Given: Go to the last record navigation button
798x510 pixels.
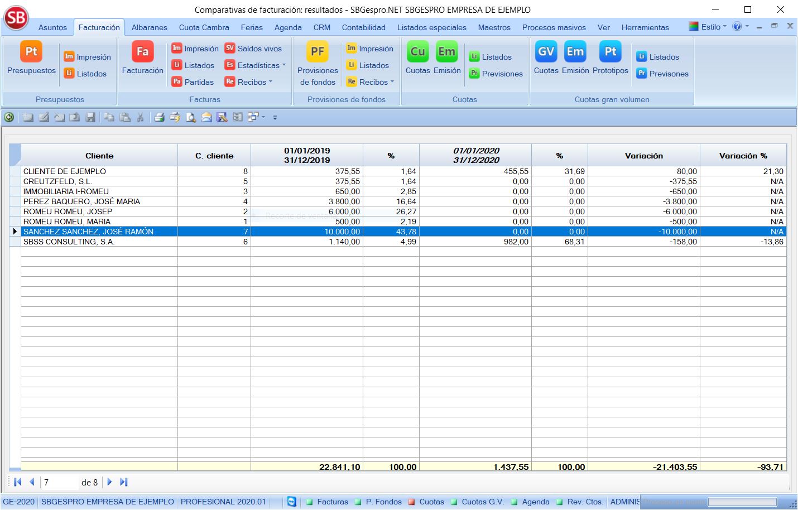Looking at the screenshot, I should [124, 482].
